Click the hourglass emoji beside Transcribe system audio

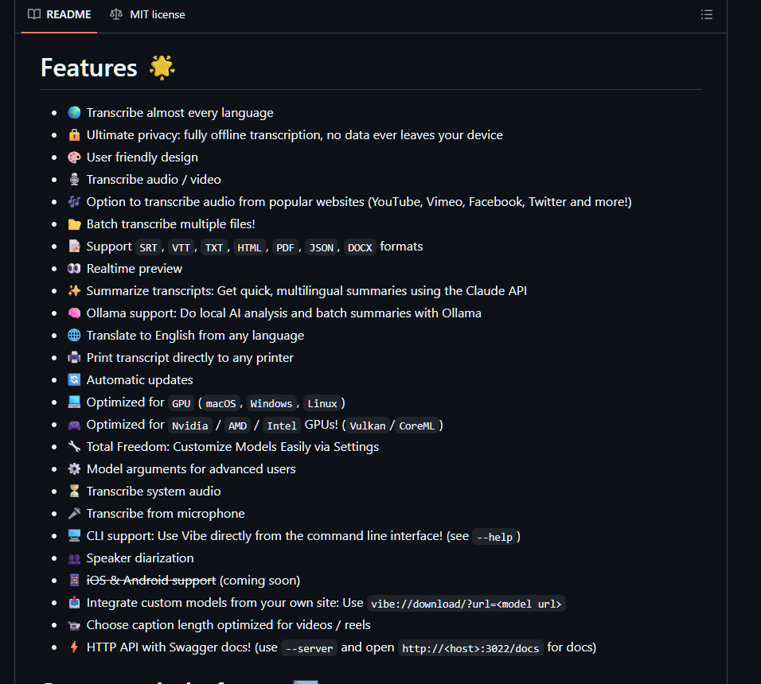[x=74, y=492]
